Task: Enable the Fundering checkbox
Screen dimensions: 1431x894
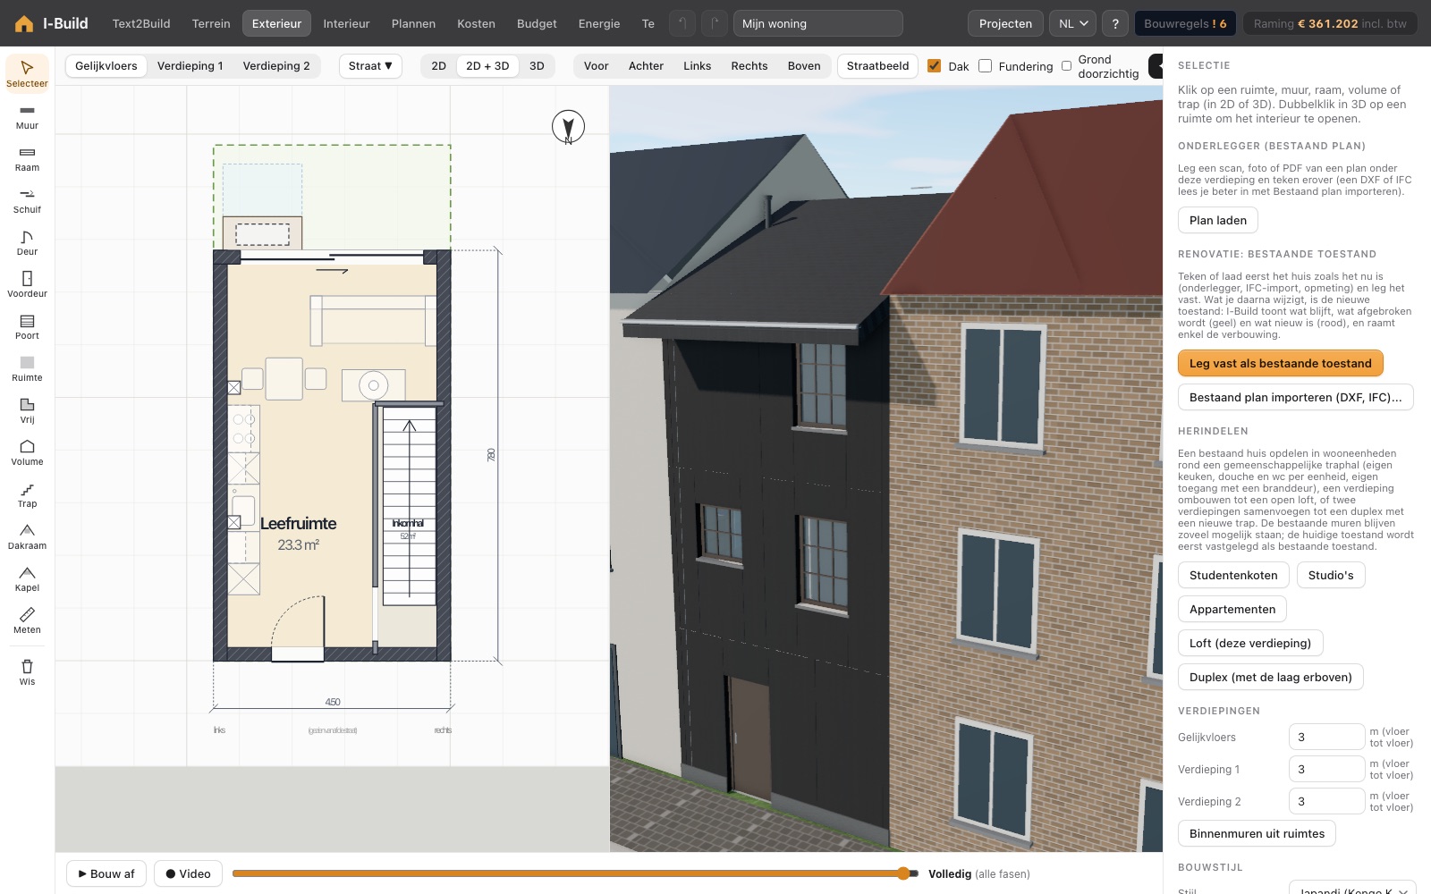Action: click(985, 65)
